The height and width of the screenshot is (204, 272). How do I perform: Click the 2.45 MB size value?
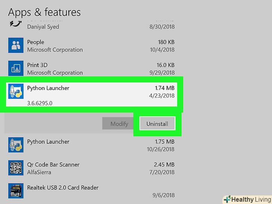click(164, 165)
